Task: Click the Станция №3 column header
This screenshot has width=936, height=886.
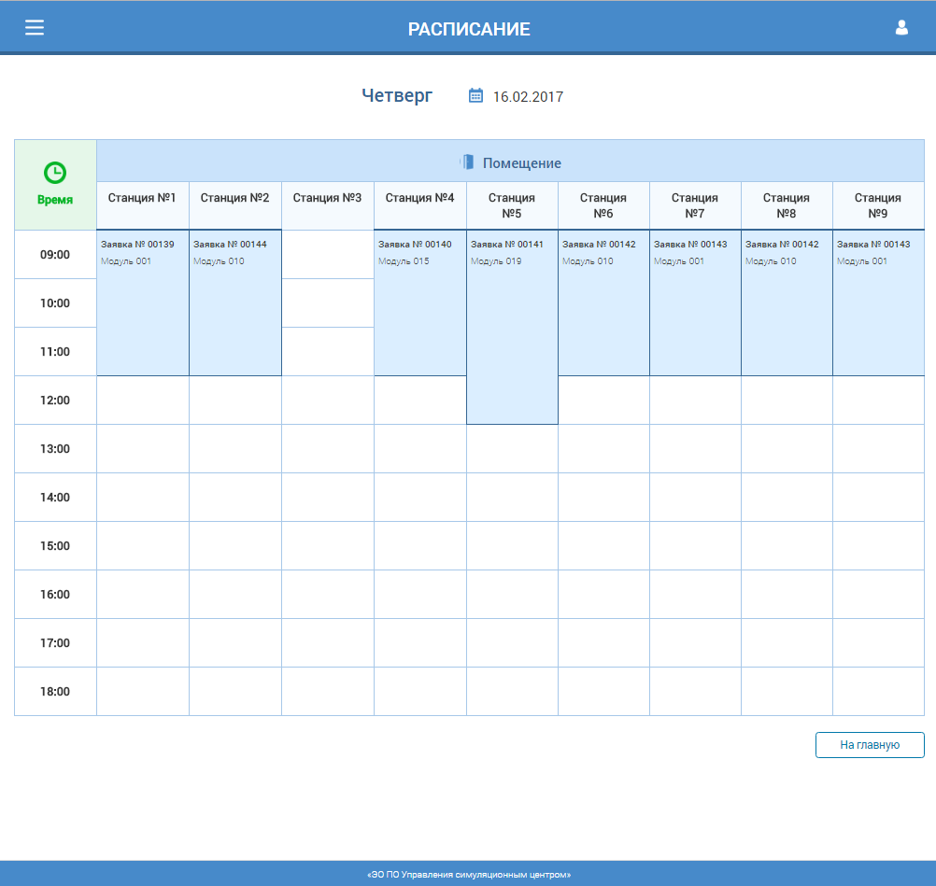Action: [327, 198]
